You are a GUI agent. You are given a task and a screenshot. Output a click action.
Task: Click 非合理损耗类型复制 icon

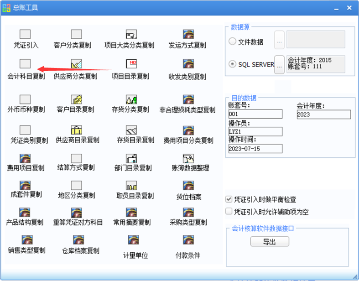tap(188, 99)
